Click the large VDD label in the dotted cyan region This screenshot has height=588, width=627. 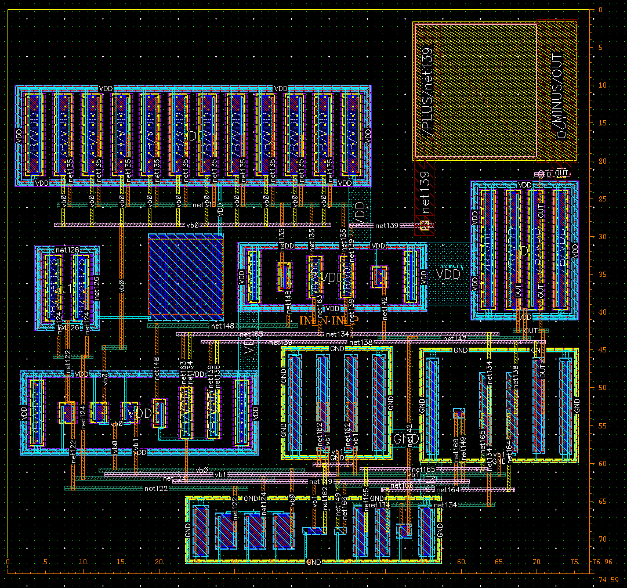(x=448, y=274)
